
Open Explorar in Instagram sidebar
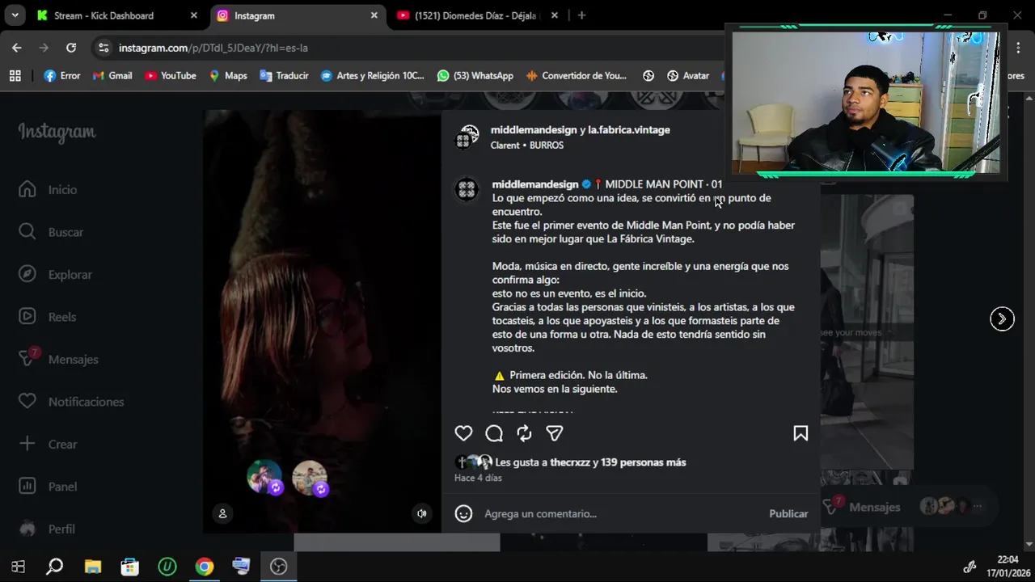pos(55,274)
